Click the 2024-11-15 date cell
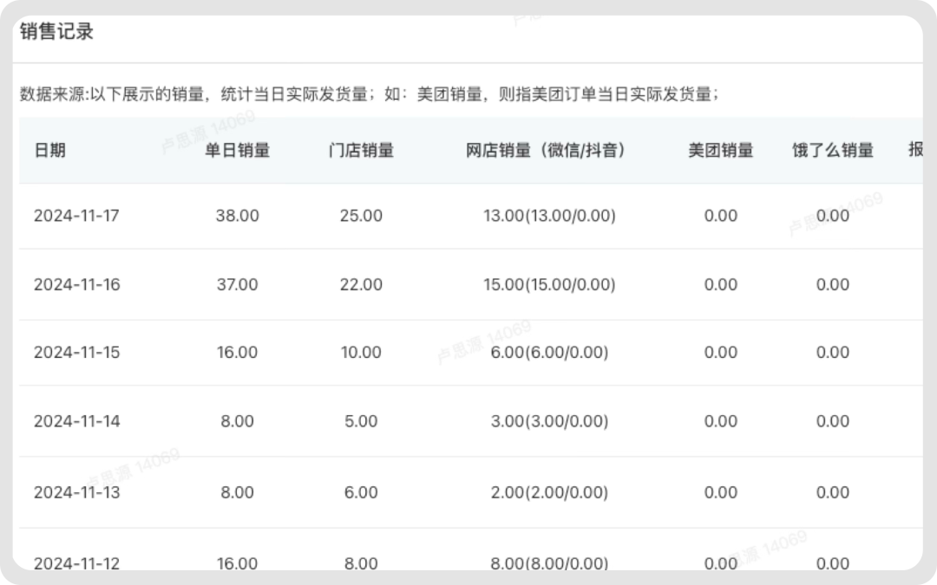The image size is (937, 585). 76,353
